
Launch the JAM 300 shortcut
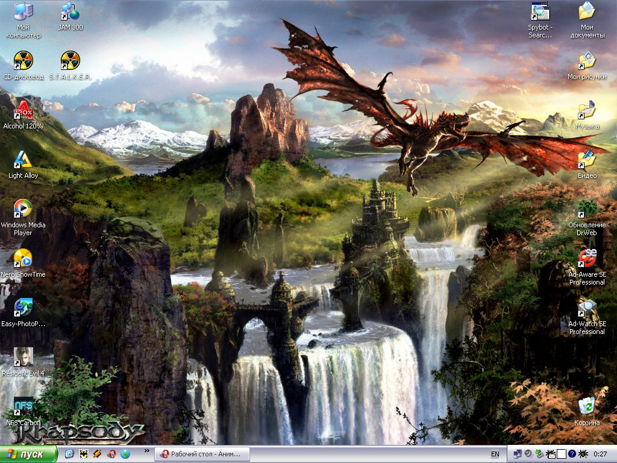(70, 16)
